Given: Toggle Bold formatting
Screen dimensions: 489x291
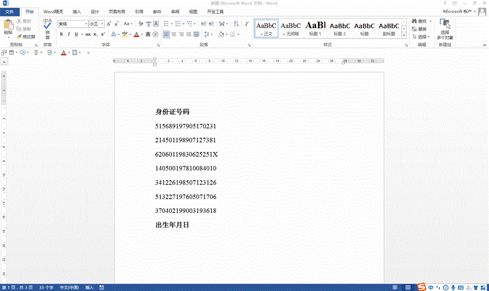Looking at the screenshot, I should (x=61, y=35).
